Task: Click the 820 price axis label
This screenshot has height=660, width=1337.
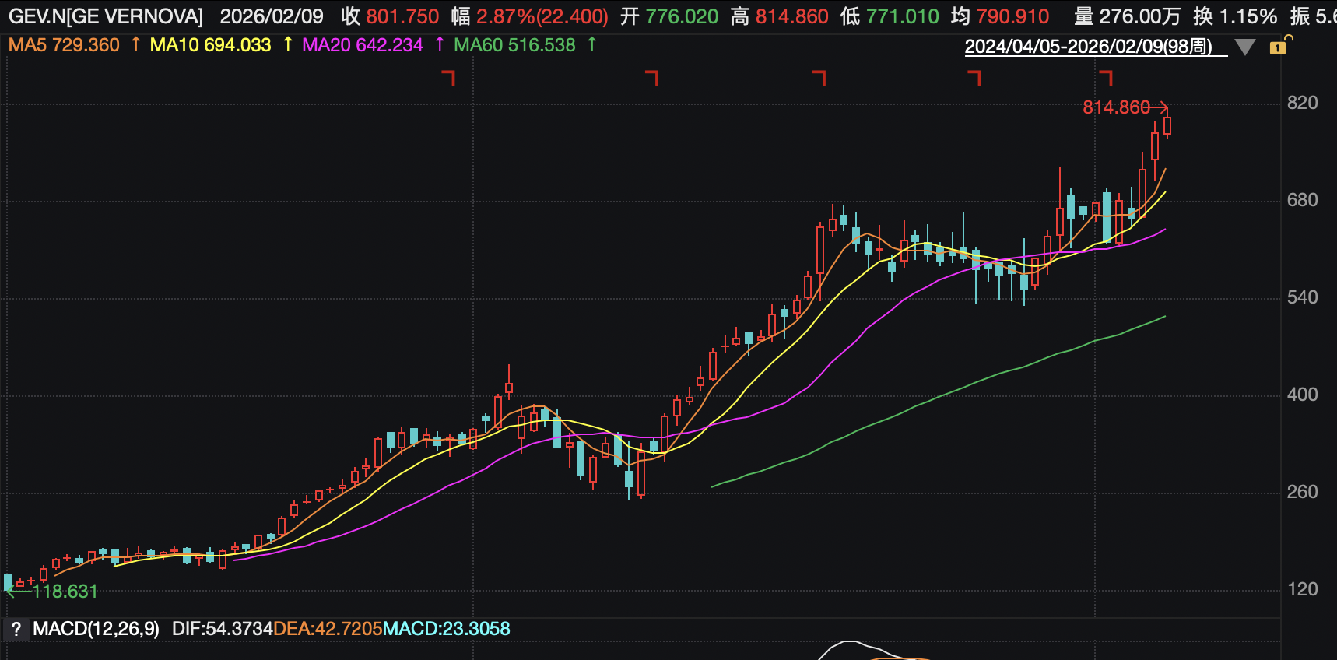Action: click(x=1302, y=103)
